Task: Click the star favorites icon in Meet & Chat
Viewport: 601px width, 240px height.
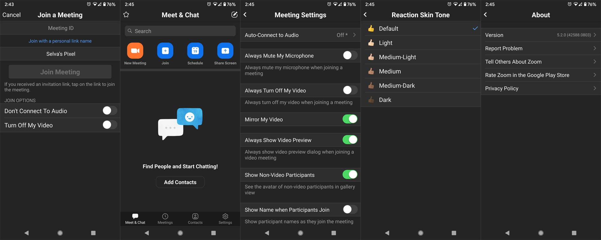Action: (126, 15)
